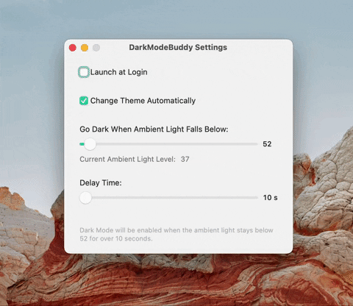
Task: Close the DarkModeBuddy Settings window
Action: click(73, 48)
